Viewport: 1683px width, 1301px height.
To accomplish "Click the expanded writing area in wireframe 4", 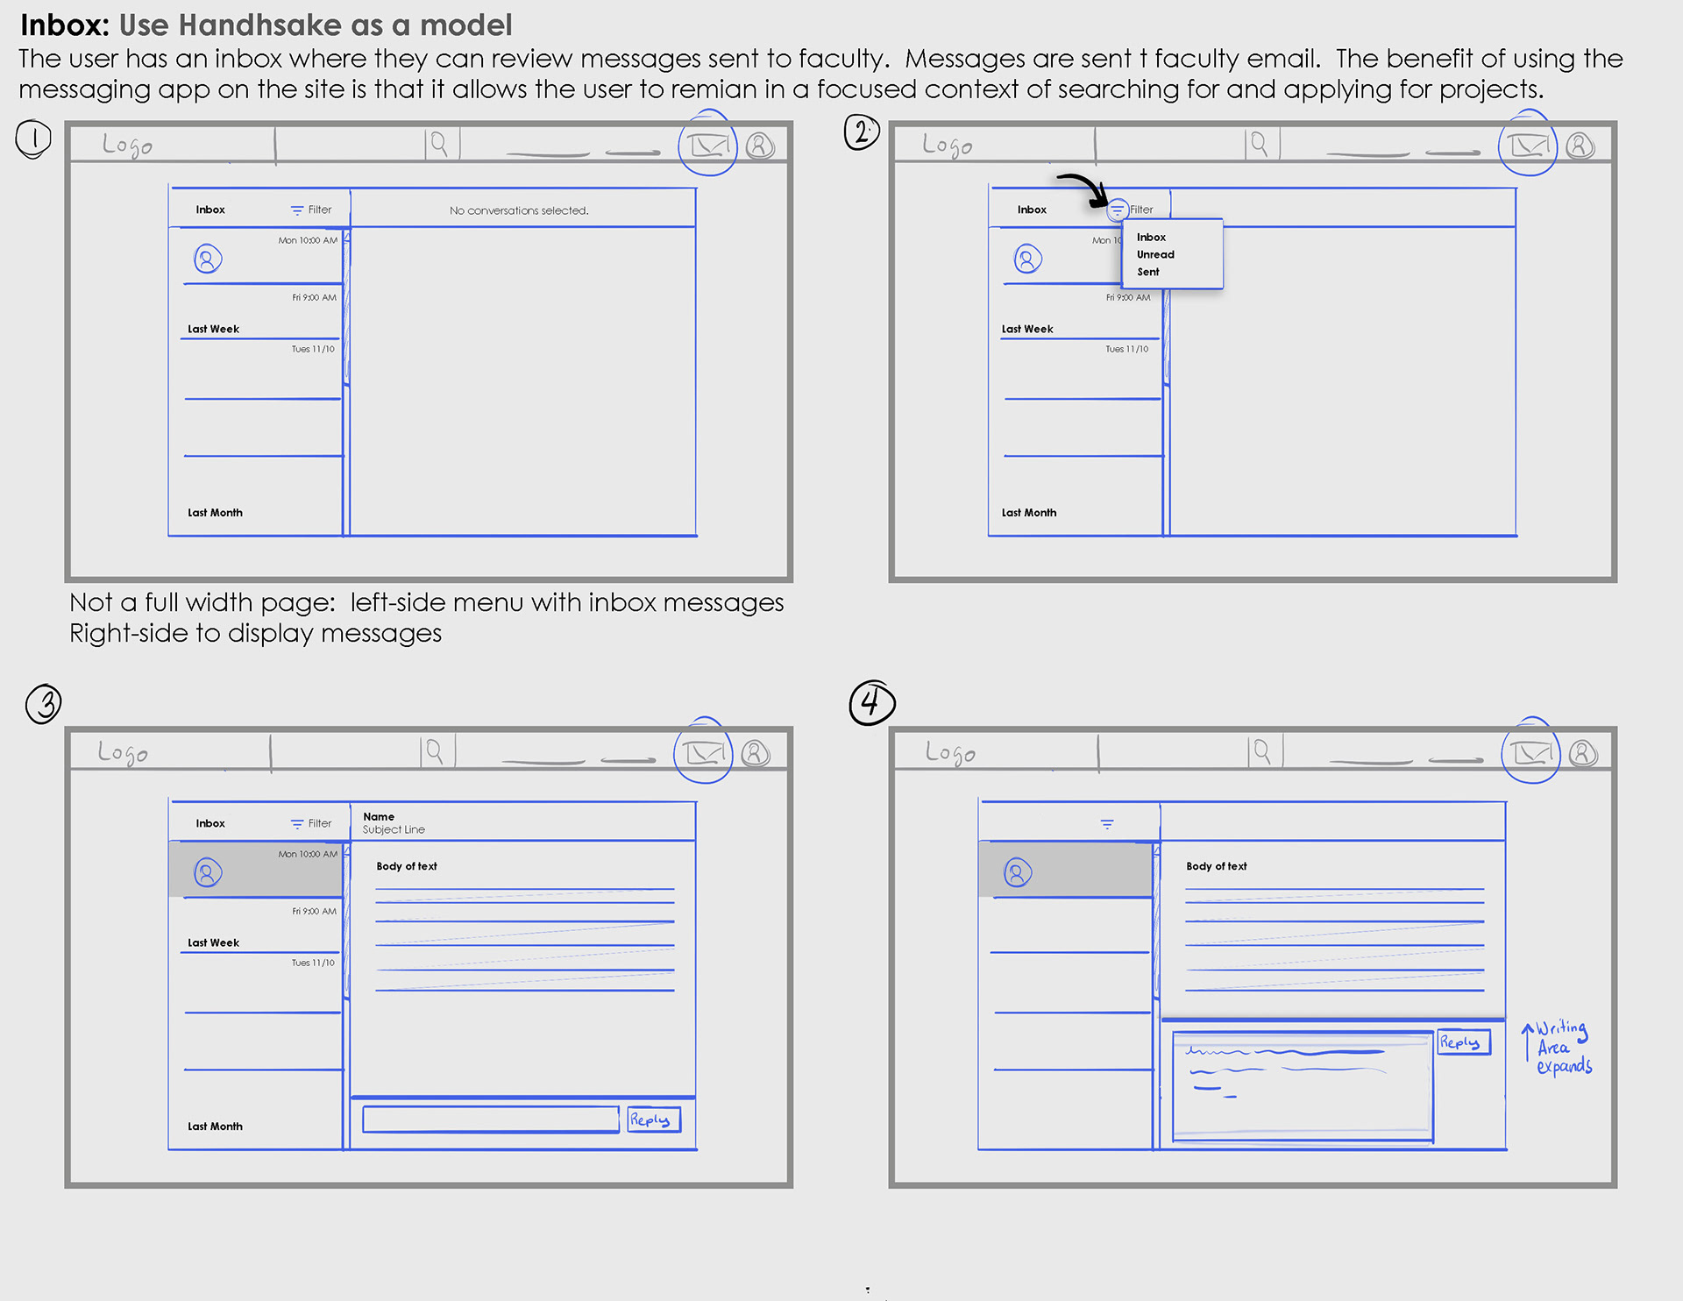I will [x=1303, y=1087].
